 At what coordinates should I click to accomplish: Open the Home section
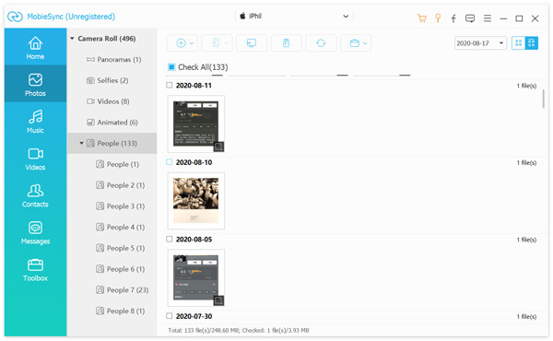point(35,47)
